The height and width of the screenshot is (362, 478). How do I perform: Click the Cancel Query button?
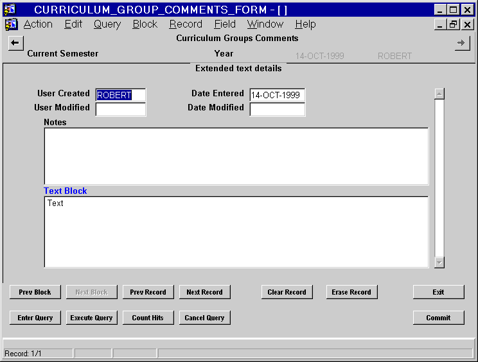pyautogui.click(x=204, y=318)
